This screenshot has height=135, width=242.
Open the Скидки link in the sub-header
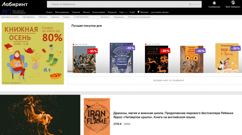(66, 17)
